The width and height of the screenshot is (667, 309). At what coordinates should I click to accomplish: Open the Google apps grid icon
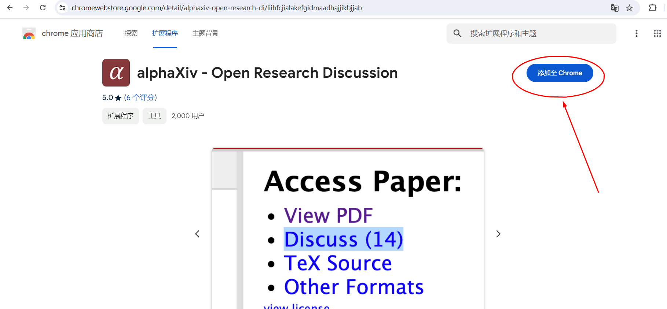click(657, 33)
